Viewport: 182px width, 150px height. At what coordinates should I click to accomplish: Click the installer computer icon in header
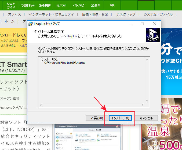(x=153, y=35)
